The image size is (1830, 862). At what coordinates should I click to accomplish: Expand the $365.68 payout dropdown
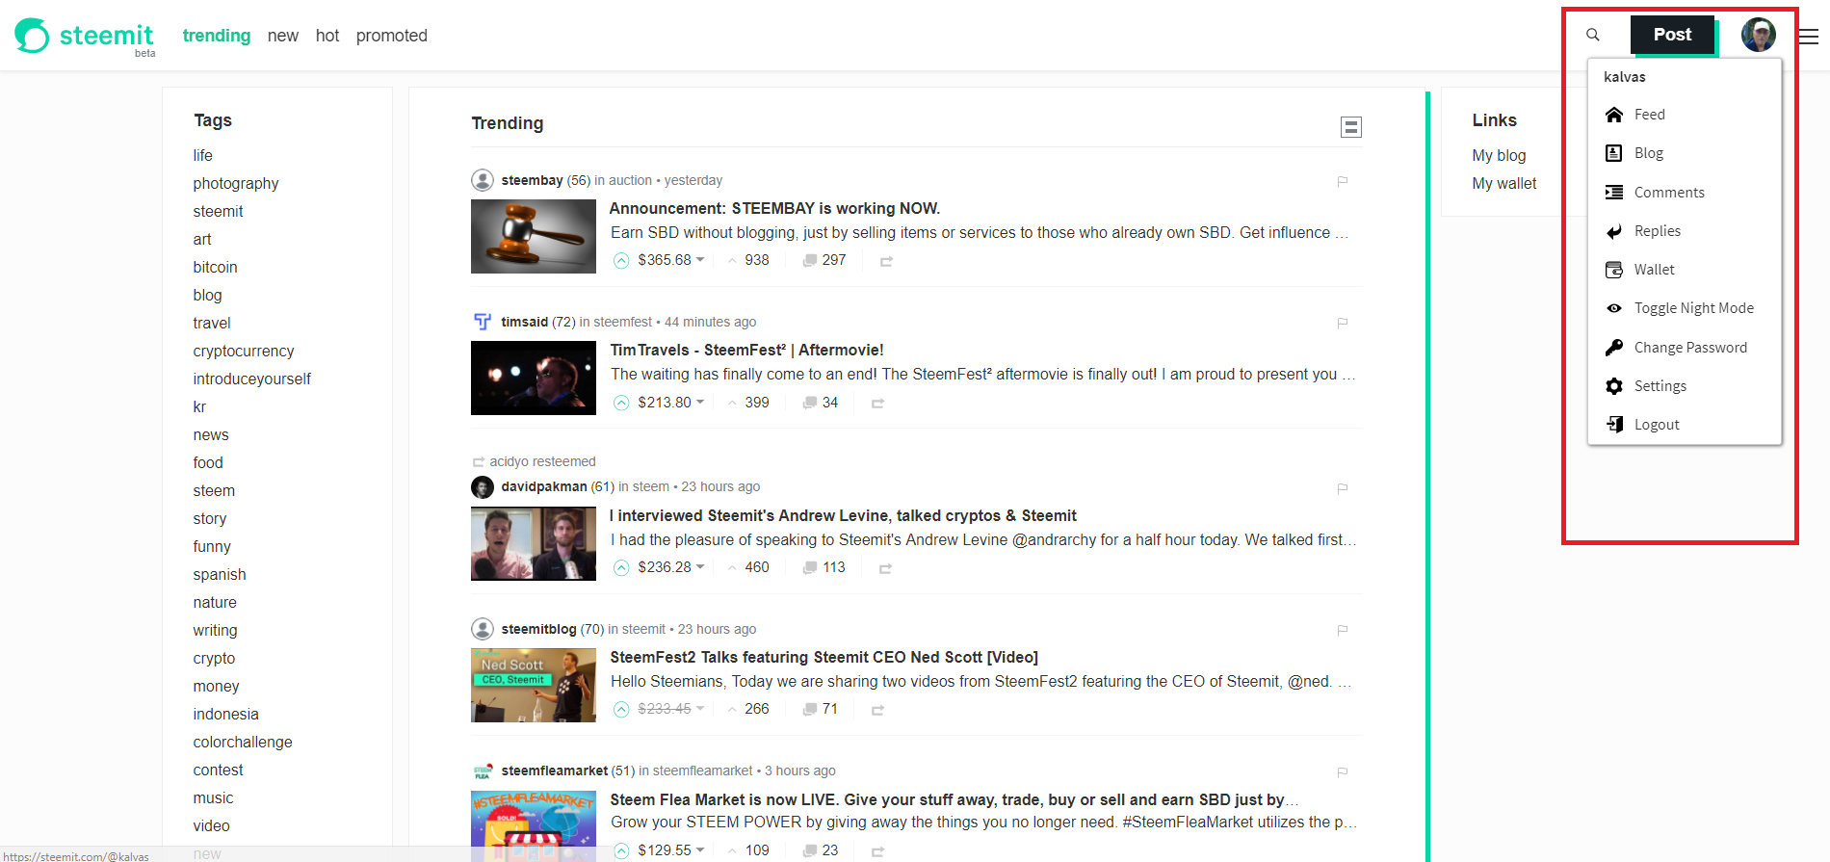(700, 260)
